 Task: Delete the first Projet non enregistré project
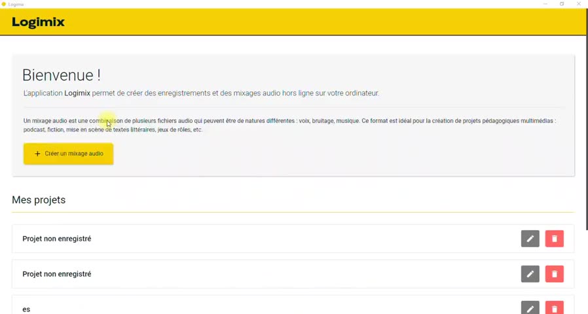(x=554, y=239)
